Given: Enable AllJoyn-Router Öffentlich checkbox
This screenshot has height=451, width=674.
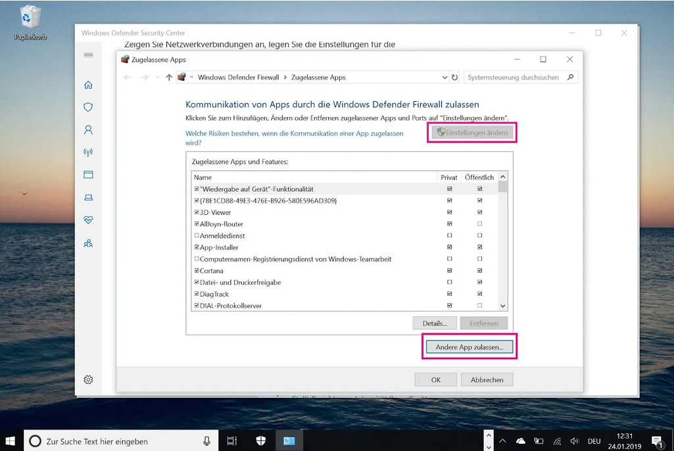Looking at the screenshot, I should [x=479, y=224].
